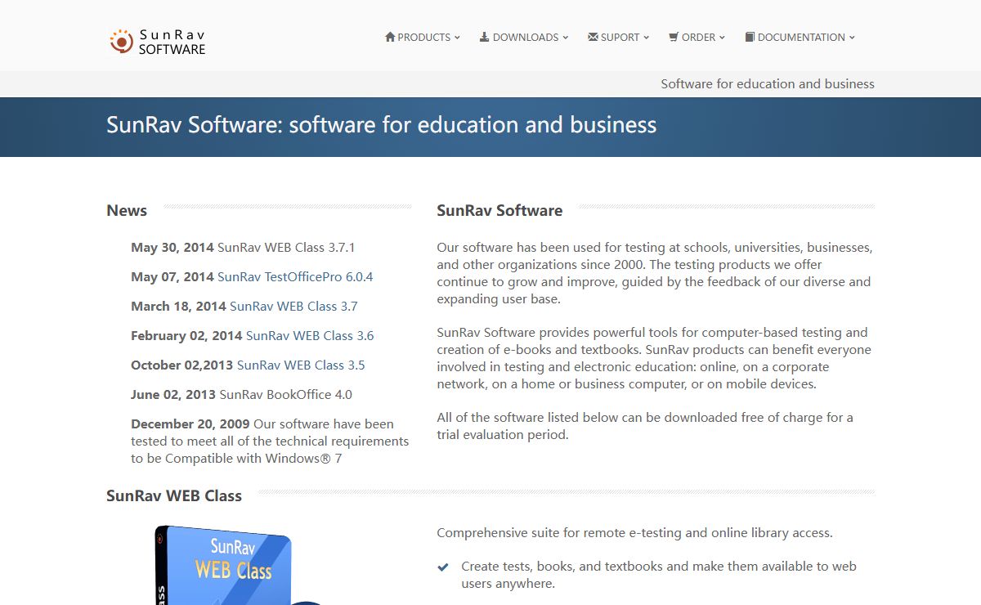This screenshot has height=605, width=981.
Task: Open the ORDER menu
Action: (697, 37)
